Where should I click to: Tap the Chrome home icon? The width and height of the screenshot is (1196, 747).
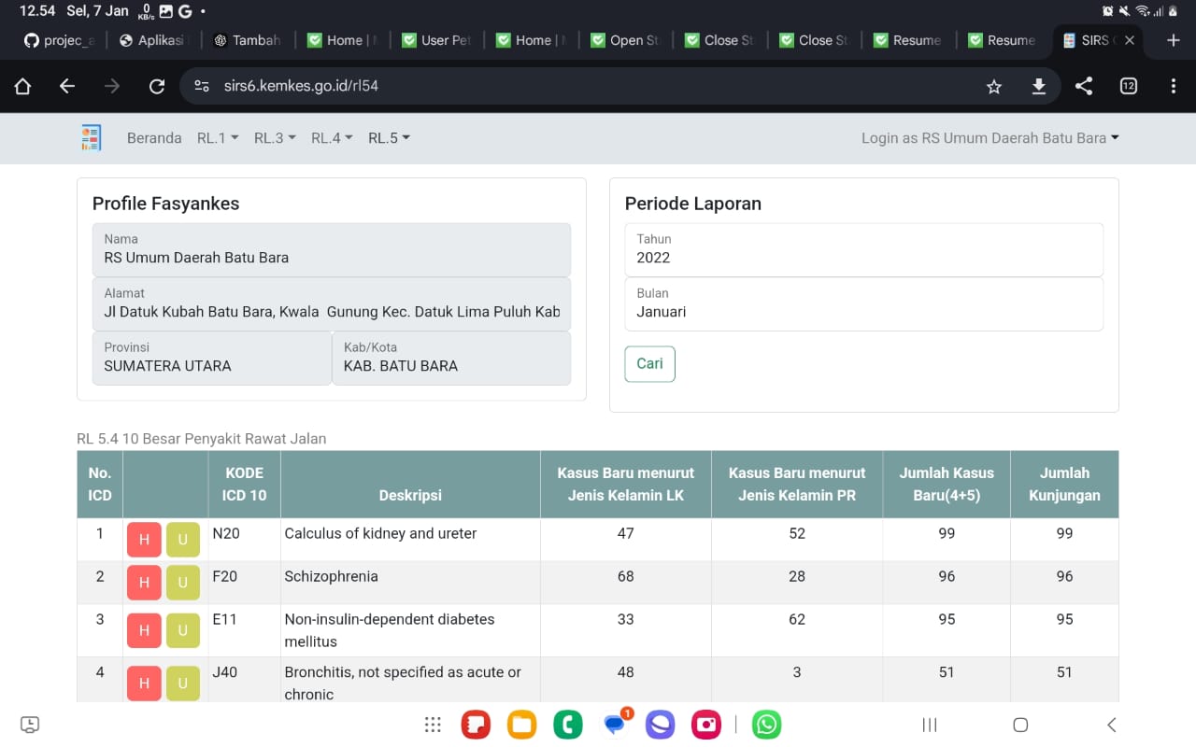coord(23,86)
